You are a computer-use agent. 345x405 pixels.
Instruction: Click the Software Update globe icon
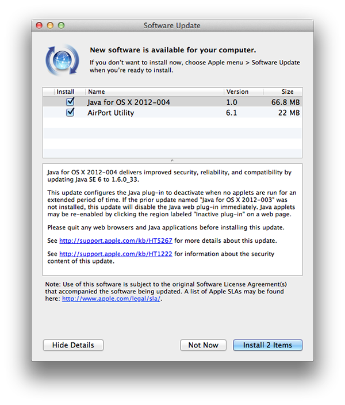click(62, 60)
